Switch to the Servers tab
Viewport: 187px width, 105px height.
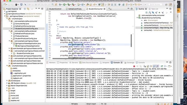(x=74, y=62)
